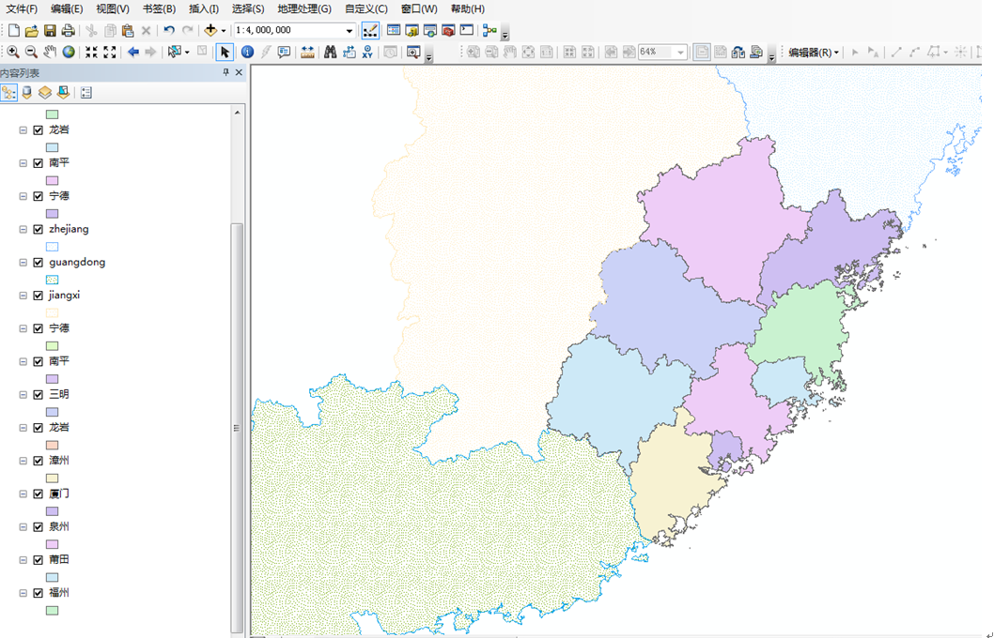Click the guangdong dotted symbol swatch
This screenshot has width=994, height=638.
pos(52,280)
